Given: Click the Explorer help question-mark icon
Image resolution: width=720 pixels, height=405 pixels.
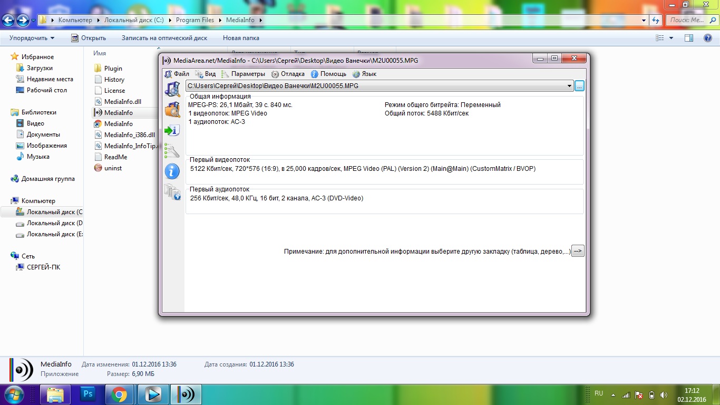Looking at the screenshot, I should [708, 38].
